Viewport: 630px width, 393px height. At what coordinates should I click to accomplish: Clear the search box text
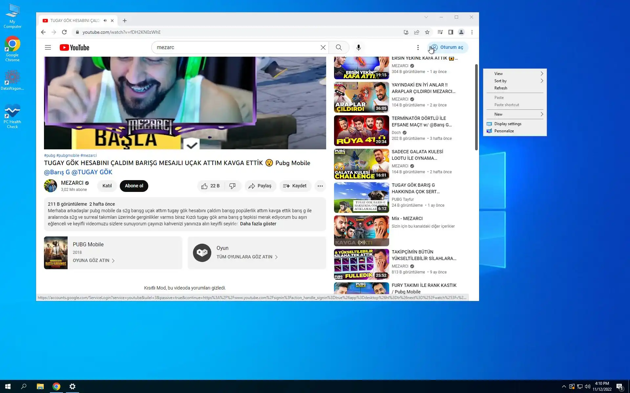click(x=323, y=47)
